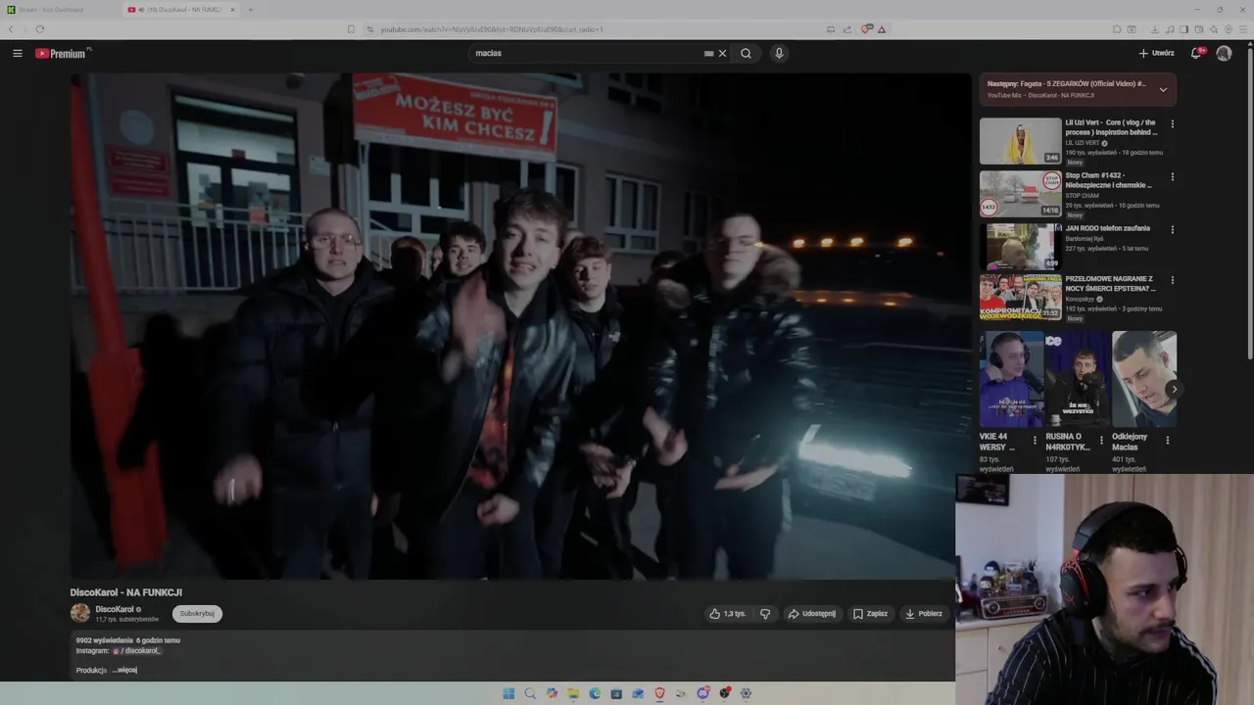
Task: Reload the page with the refresh icon
Action: (40, 29)
